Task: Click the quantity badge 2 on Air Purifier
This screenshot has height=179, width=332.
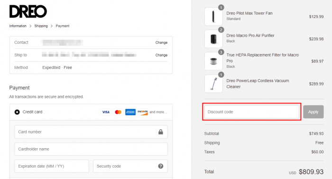Action: tap(221, 30)
